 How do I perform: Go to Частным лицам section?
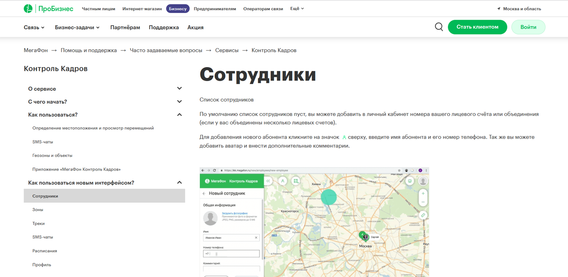click(98, 9)
